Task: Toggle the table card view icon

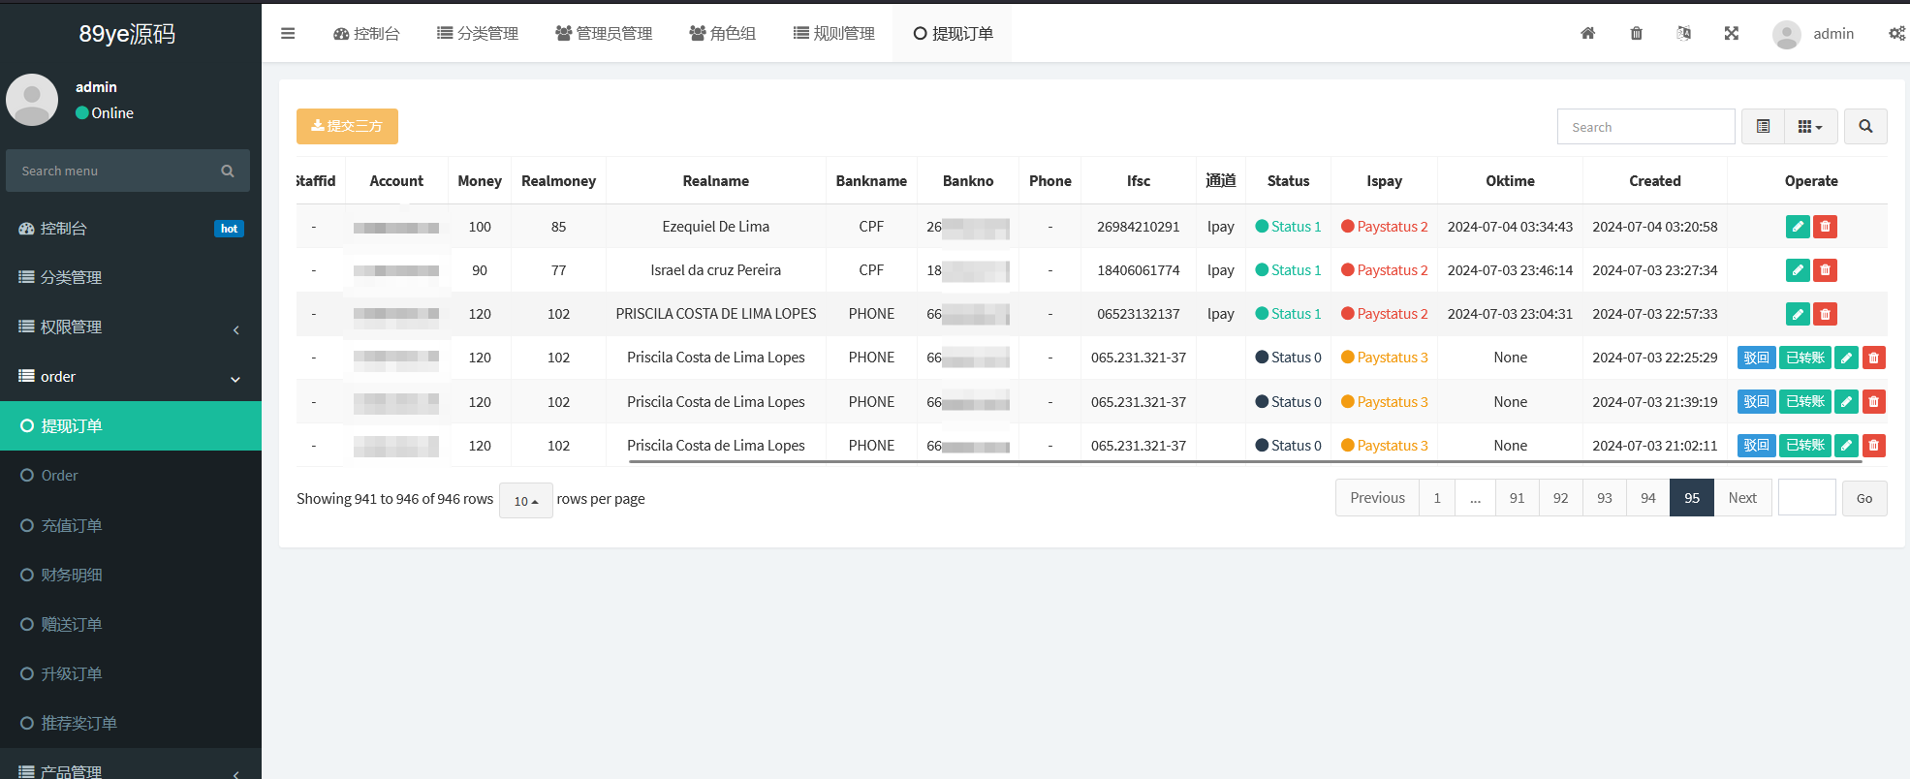Action: click(1763, 126)
